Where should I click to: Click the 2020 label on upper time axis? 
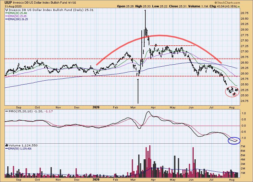96,108
